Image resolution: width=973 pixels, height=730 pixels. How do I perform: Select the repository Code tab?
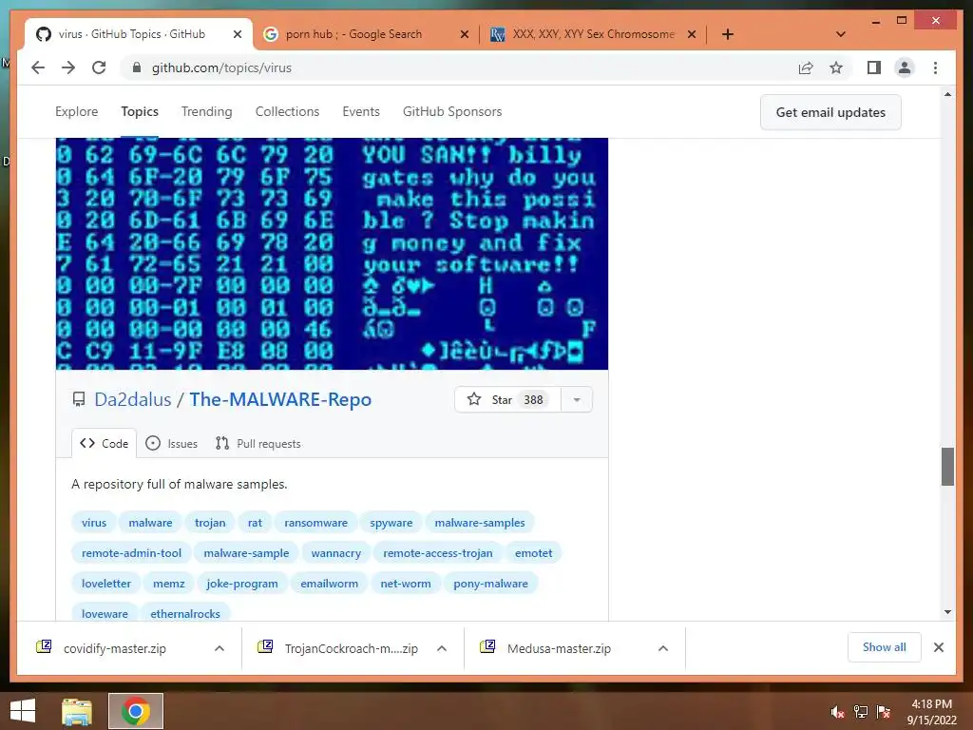(x=105, y=443)
